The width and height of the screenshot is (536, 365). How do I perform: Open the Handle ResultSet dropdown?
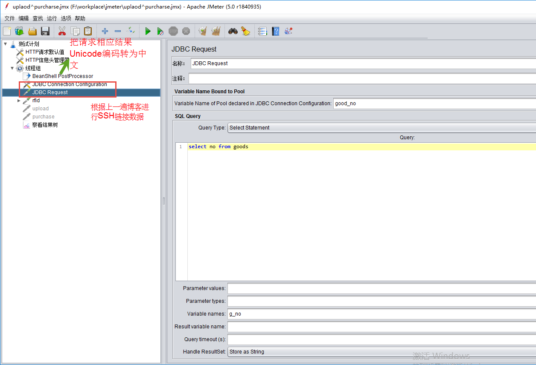click(x=382, y=352)
